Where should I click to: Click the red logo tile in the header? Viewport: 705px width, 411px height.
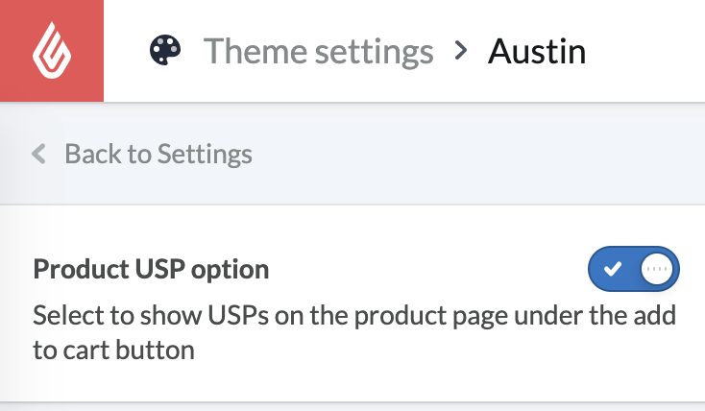click(x=51, y=51)
